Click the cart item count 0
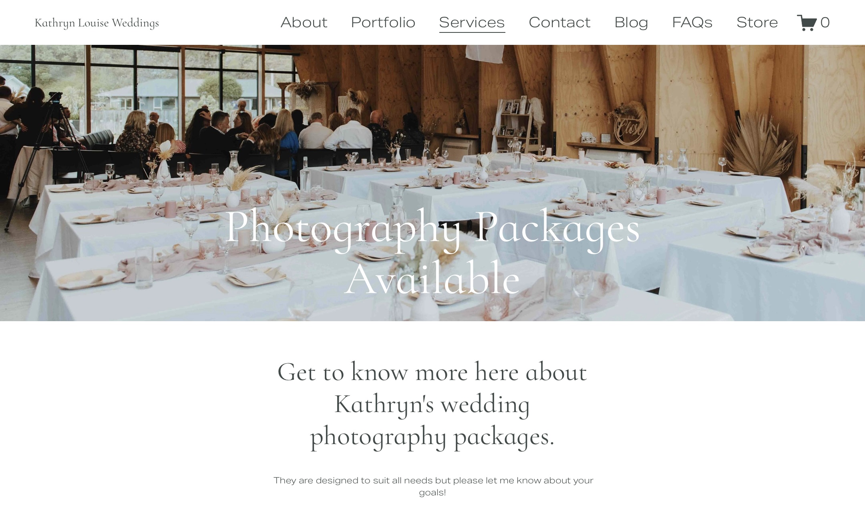This screenshot has width=865, height=515. point(825,22)
